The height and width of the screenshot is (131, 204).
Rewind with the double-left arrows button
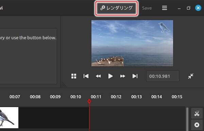pos(98,76)
